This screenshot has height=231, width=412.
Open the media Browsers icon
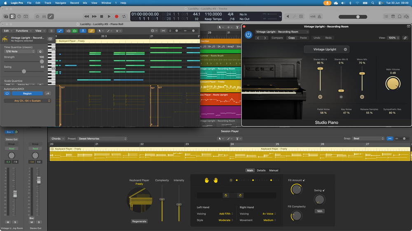pos(406,16)
